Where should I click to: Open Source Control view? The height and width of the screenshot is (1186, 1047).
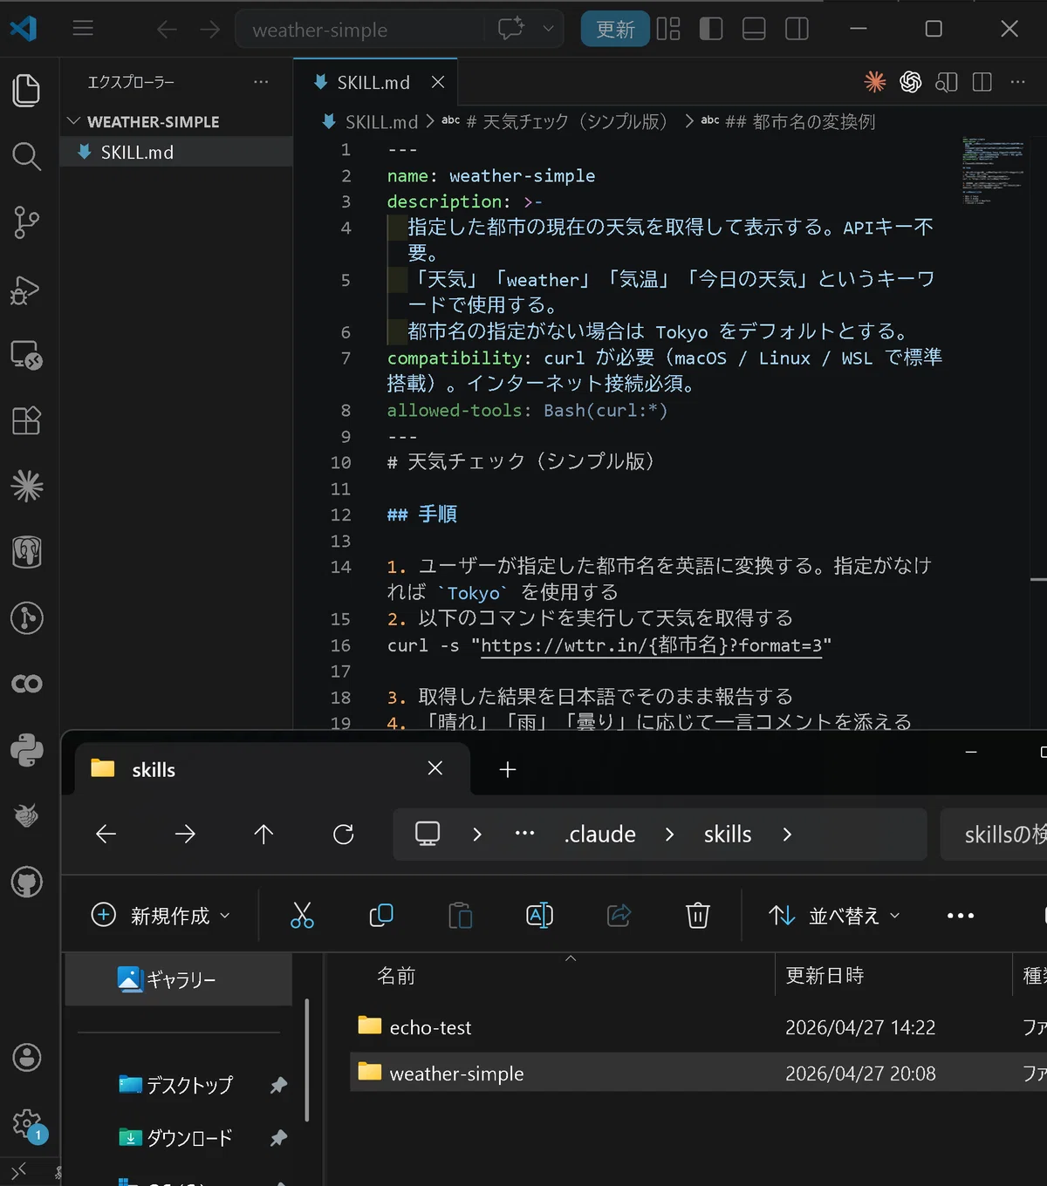click(x=27, y=222)
